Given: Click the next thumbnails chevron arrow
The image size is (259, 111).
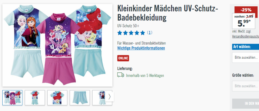Looking at the screenshot, I should [x=109, y=97].
